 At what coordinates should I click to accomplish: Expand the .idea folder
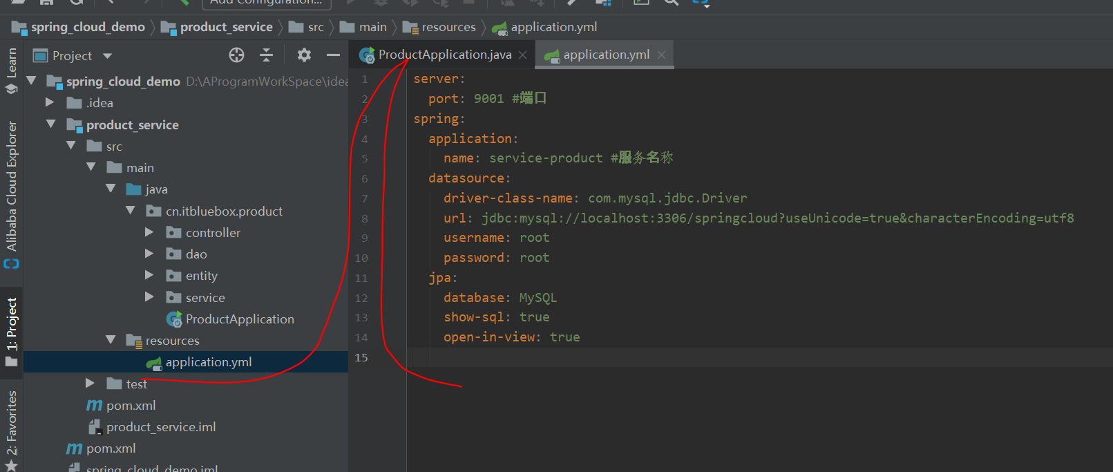coord(50,102)
